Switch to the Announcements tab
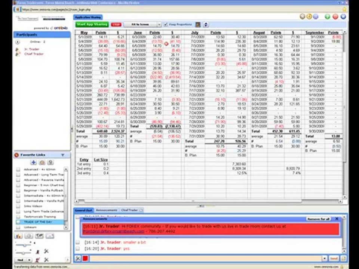Image resolution: width=359 pixels, height=269 pixels. (107, 210)
